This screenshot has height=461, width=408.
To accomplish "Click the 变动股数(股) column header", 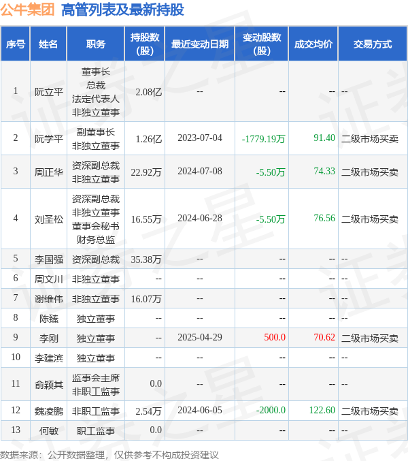I will [x=262, y=44].
